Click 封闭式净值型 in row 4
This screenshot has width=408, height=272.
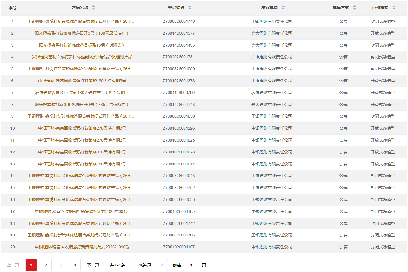[383, 57]
